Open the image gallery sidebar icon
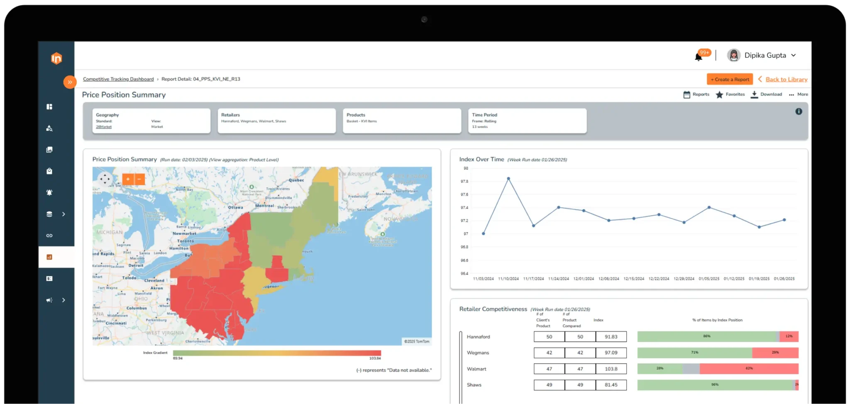Image resolution: width=850 pixels, height=404 pixels. tap(49, 149)
